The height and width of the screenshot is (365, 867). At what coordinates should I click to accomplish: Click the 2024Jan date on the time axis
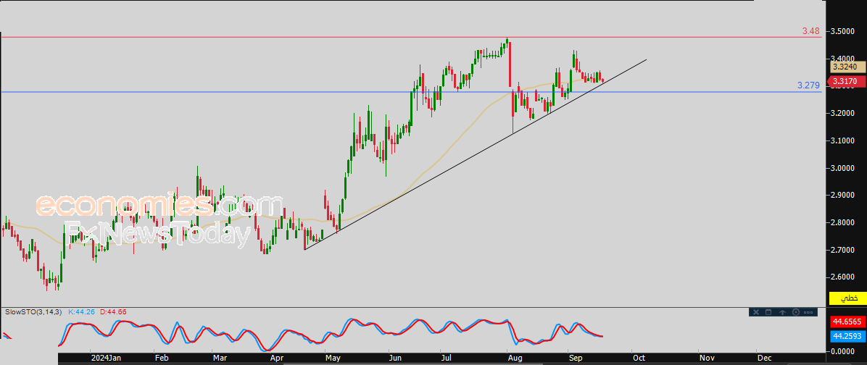(x=106, y=358)
